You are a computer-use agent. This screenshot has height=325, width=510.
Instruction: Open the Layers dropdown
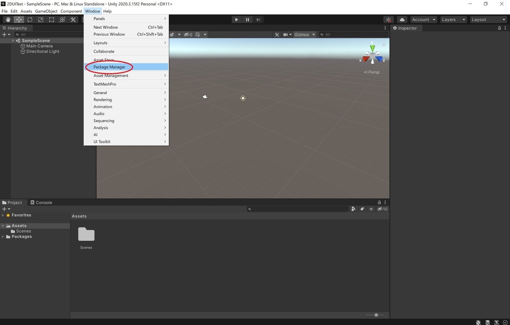coord(453,20)
